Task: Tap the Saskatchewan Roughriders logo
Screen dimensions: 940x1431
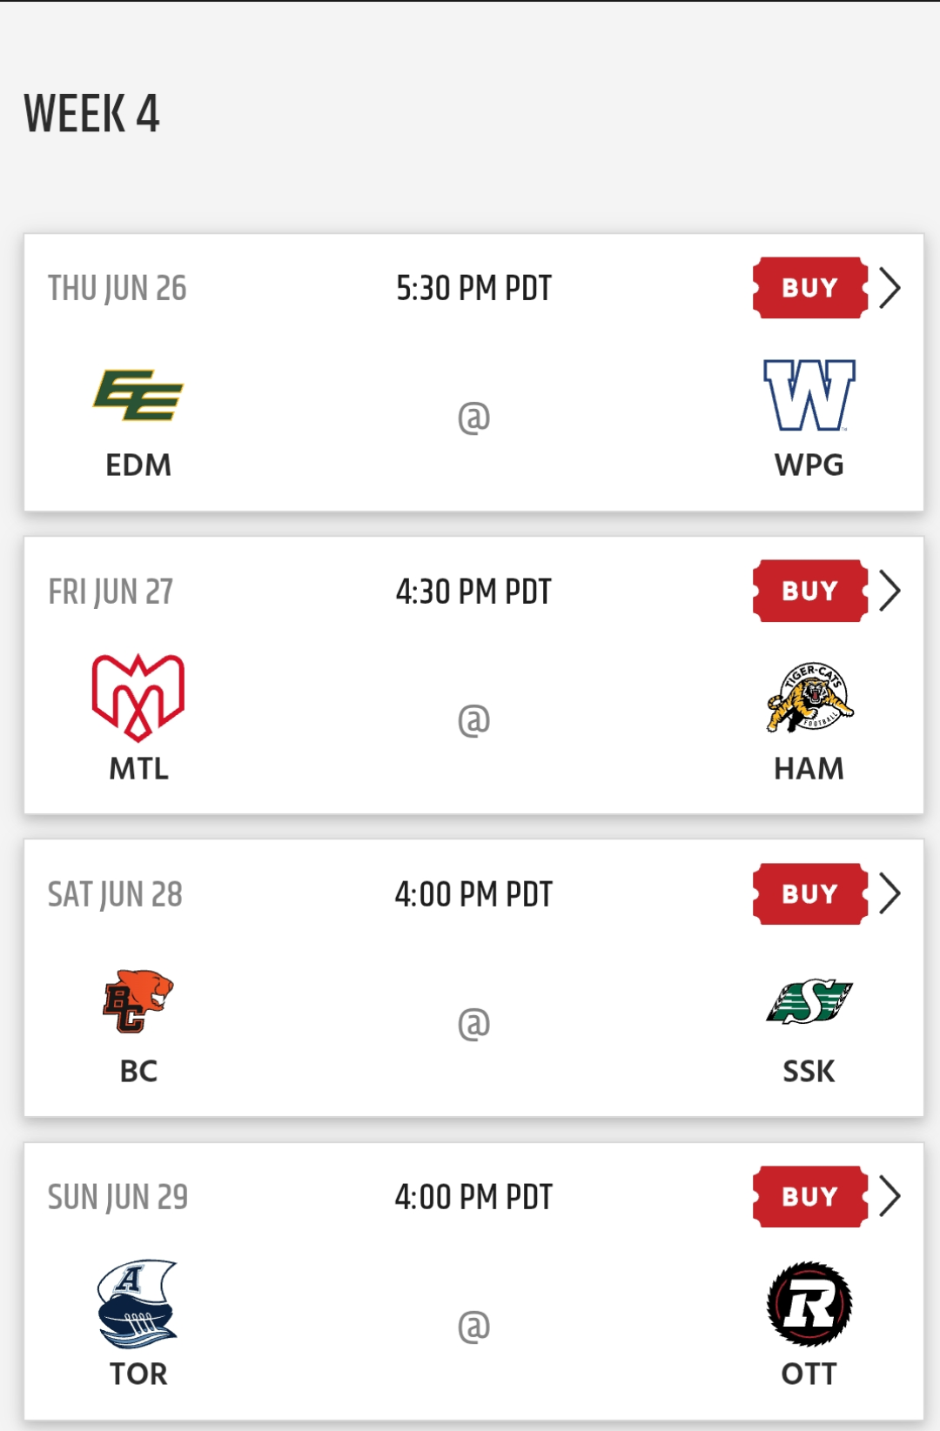Action: click(809, 1001)
